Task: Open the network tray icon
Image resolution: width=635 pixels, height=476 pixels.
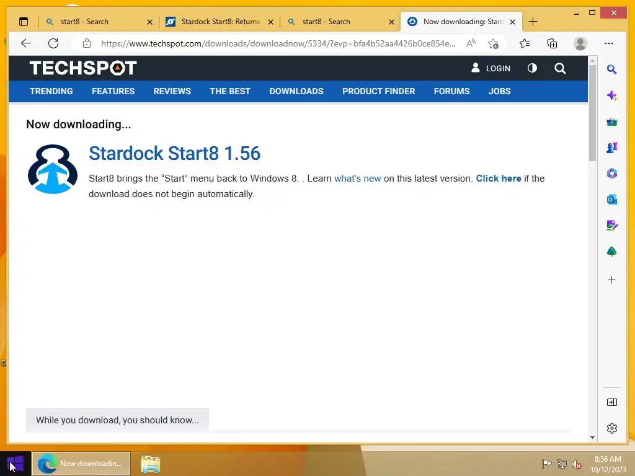Action: [562, 464]
